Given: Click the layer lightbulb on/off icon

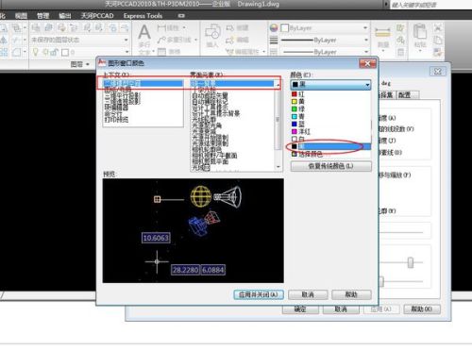Looking at the screenshot, I should point(35,52).
